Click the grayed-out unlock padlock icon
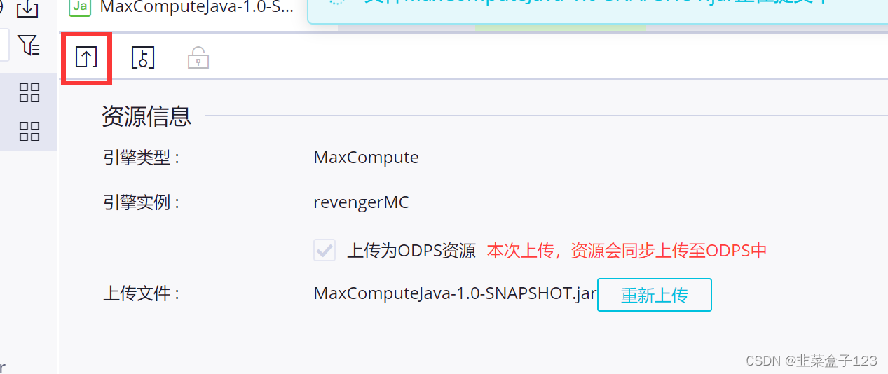 pyautogui.click(x=198, y=58)
